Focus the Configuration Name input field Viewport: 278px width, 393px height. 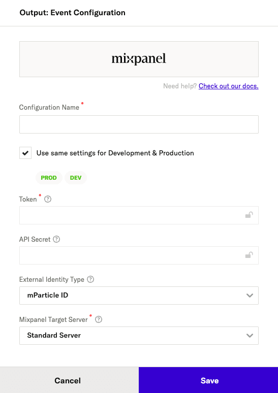coord(139,124)
